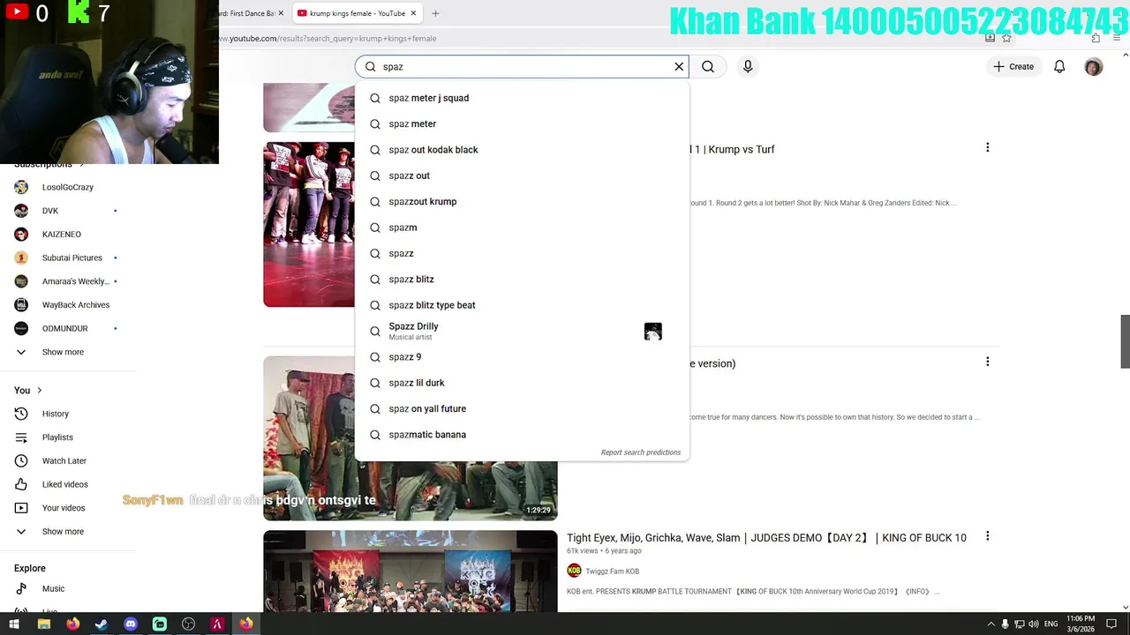The width and height of the screenshot is (1130, 635).
Task: Select suggestion "spazz blitz type beat"
Action: pyautogui.click(x=522, y=305)
